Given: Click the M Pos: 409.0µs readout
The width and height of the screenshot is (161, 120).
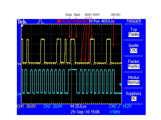Looking at the screenshot, I should tap(102, 21).
